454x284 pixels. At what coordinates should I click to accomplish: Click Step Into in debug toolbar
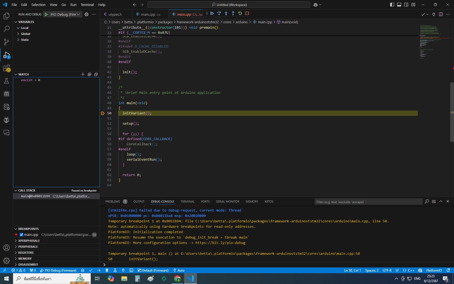226,13
